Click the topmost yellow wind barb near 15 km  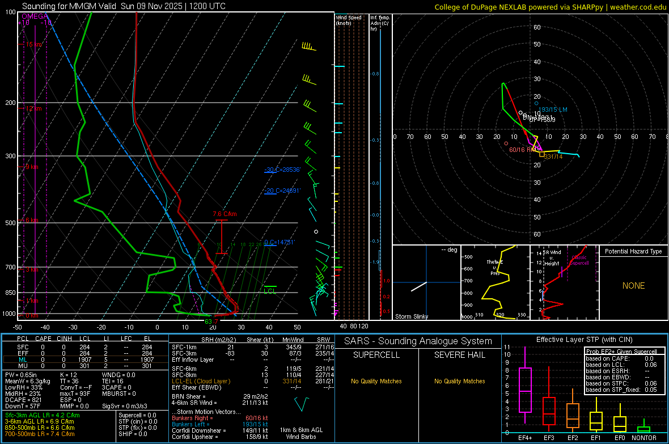pyautogui.click(x=309, y=46)
